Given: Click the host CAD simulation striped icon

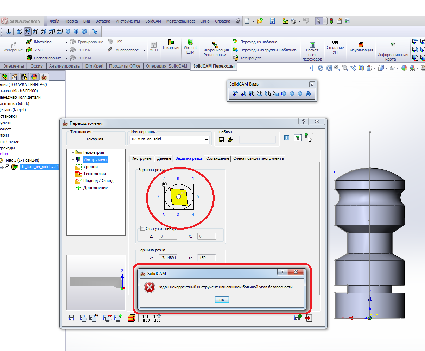Looking at the screenshot, I should coord(132,318).
